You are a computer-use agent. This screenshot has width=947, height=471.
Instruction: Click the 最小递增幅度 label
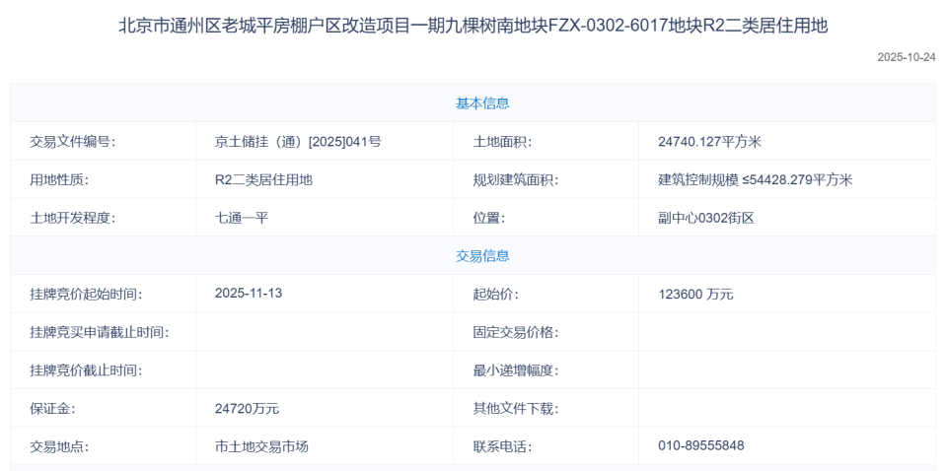point(515,370)
